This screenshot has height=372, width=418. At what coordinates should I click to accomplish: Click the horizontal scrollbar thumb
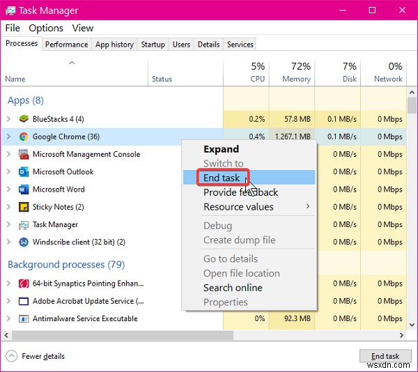pos(123,335)
